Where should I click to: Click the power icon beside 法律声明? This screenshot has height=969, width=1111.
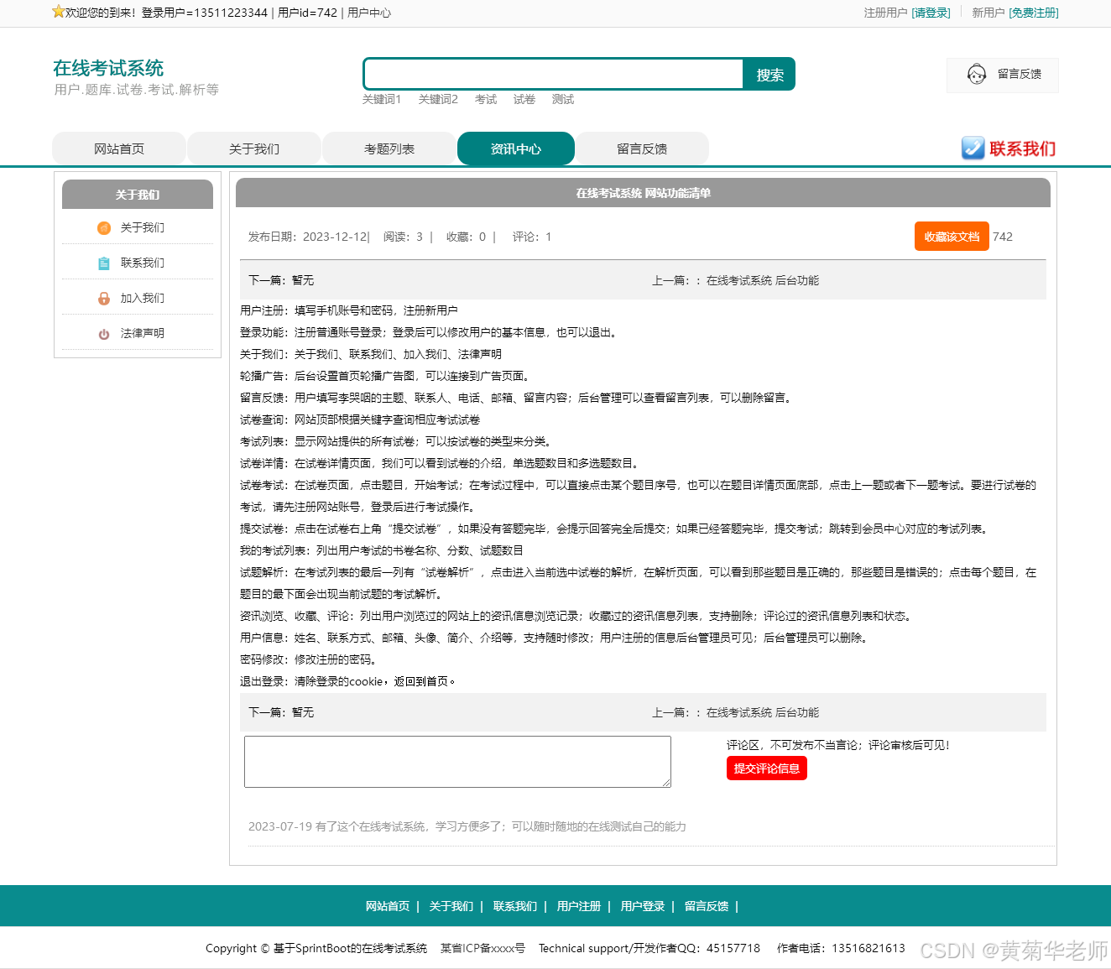(x=104, y=334)
